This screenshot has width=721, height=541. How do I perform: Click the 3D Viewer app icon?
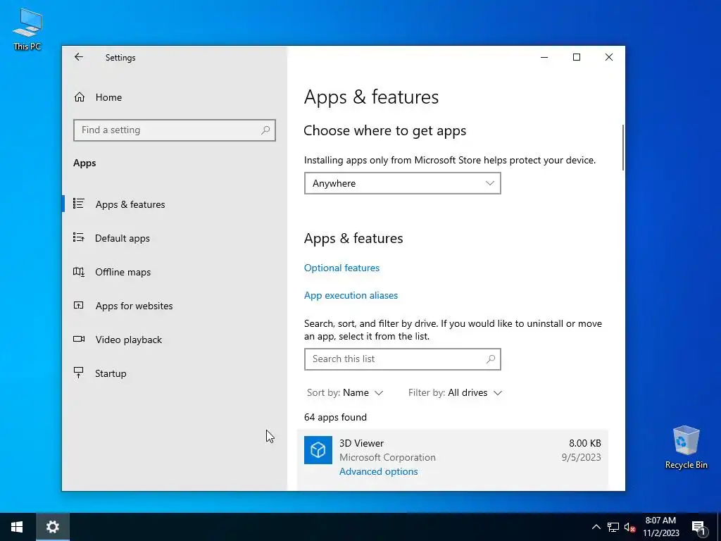318,450
